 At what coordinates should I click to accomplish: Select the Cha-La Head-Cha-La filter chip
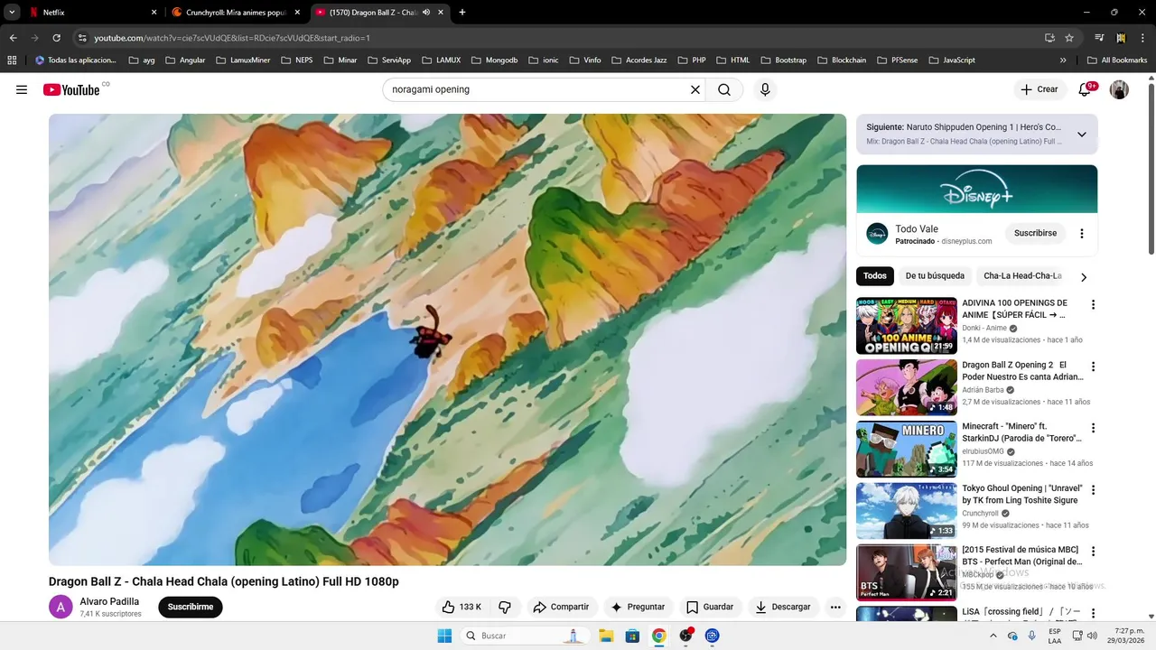coord(1022,276)
